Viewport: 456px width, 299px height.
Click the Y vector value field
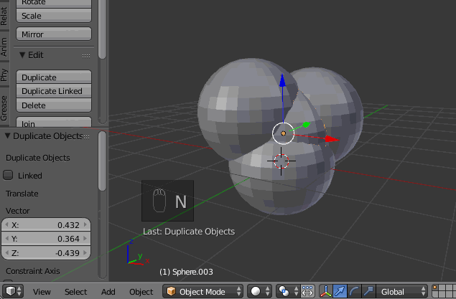pyautogui.click(x=46, y=239)
